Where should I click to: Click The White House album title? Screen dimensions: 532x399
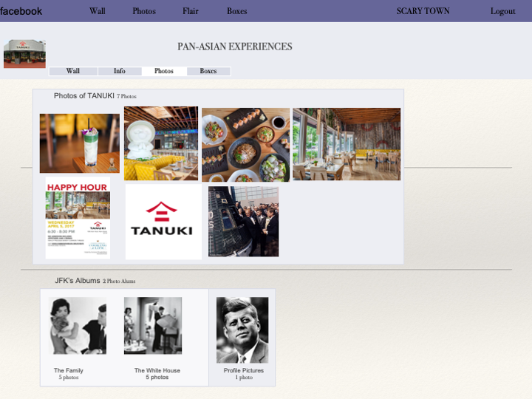tap(157, 370)
